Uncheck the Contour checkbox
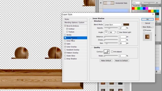Image resolution: width=162 pixels, height=91 pixels. pos(67,29)
